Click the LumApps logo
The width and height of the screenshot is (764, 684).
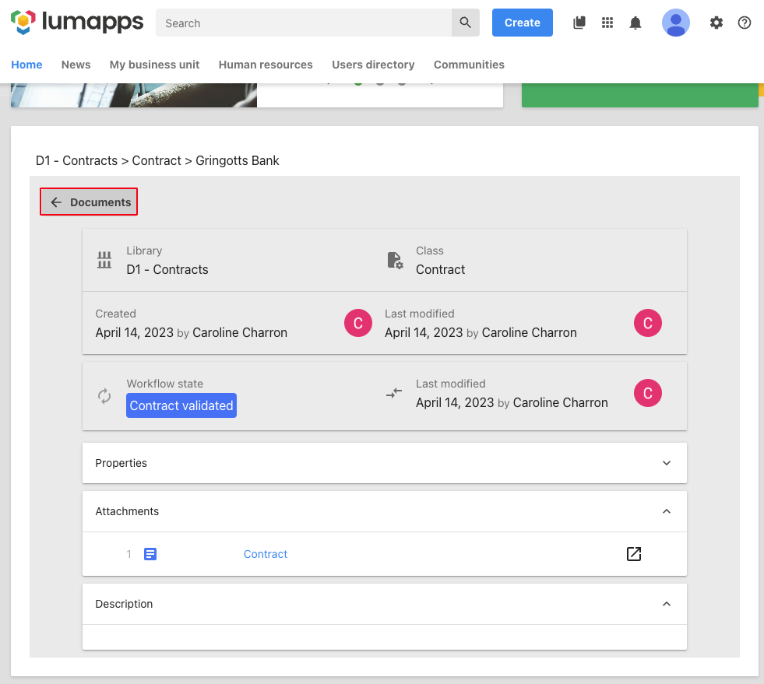tap(77, 23)
